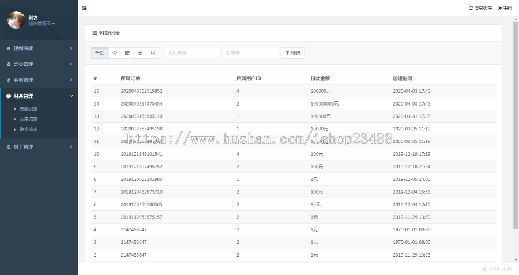Click the 付款金额 column header
Viewport: 519px width, 275px height.
click(320, 78)
